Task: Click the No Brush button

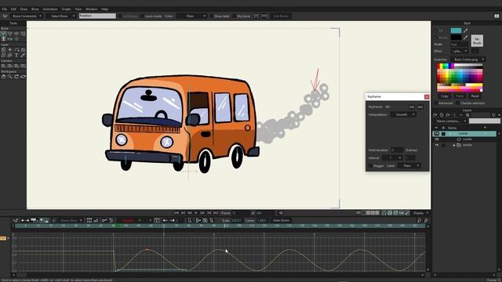Action: click(x=477, y=41)
